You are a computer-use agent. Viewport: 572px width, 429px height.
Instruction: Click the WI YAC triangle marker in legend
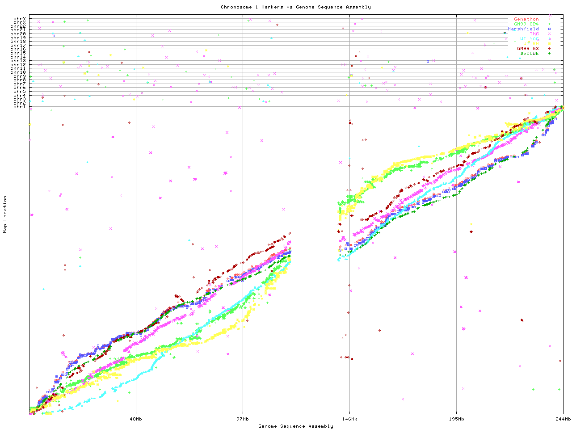point(550,39)
